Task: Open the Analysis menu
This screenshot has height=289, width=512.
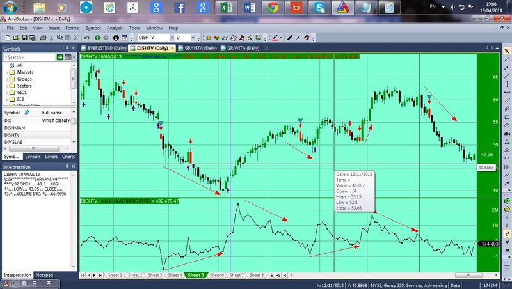Action: pos(115,28)
